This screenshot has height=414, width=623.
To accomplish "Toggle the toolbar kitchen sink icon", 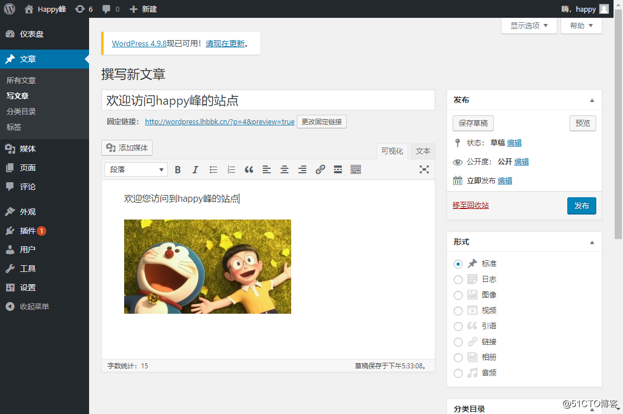I will pos(356,170).
